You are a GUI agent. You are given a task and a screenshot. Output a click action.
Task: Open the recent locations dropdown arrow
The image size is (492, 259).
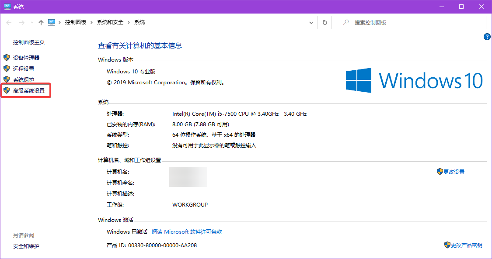click(31, 22)
